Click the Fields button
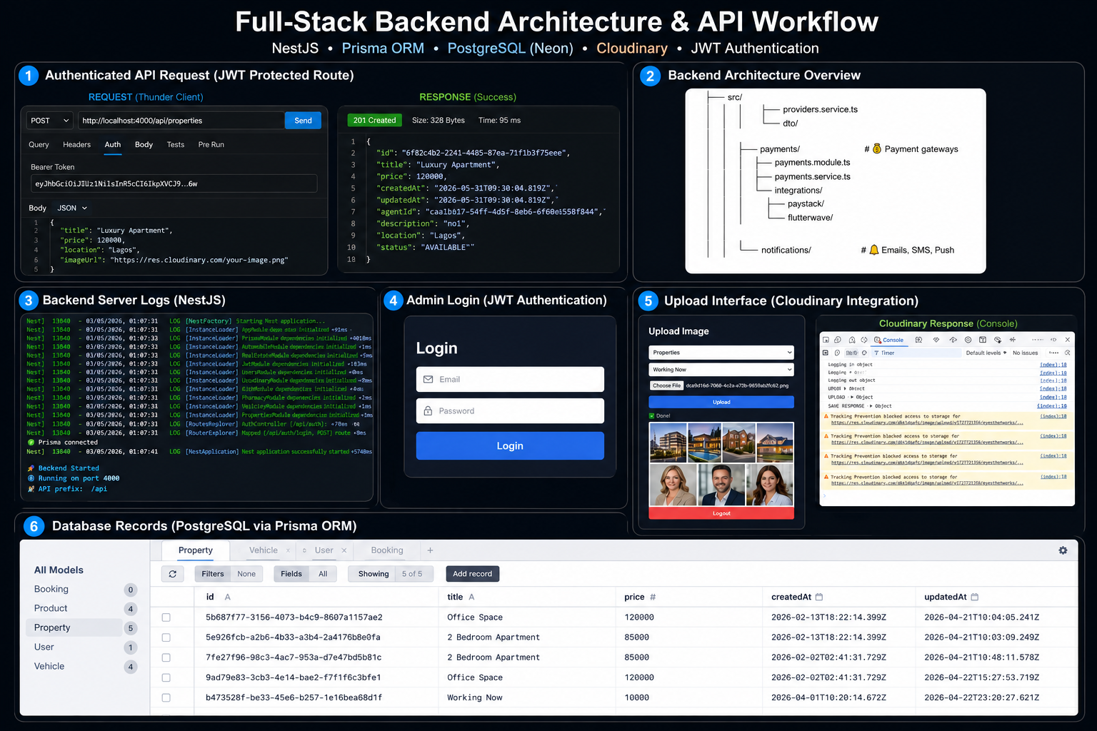 coord(291,574)
